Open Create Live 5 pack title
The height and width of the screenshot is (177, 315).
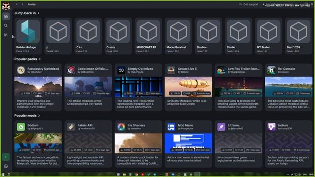pyautogui.click(x=187, y=69)
